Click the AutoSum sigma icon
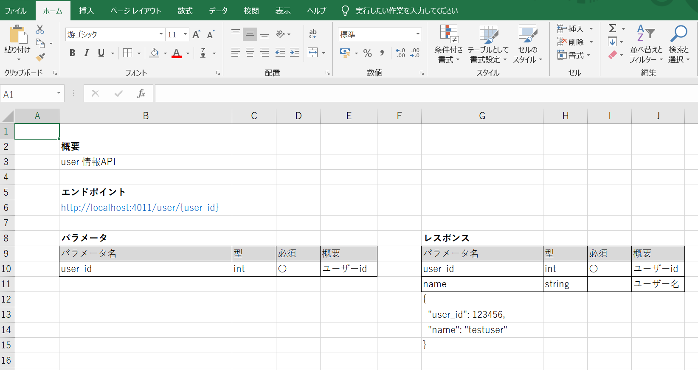The image size is (698, 370). (612, 28)
